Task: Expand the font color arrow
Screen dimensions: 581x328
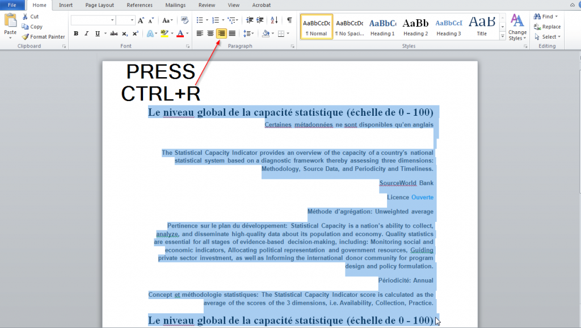Action: click(x=187, y=33)
